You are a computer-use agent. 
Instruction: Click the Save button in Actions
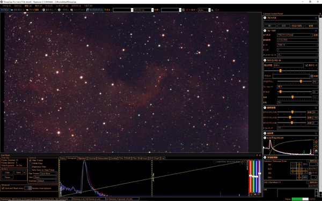(x=18, y=173)
